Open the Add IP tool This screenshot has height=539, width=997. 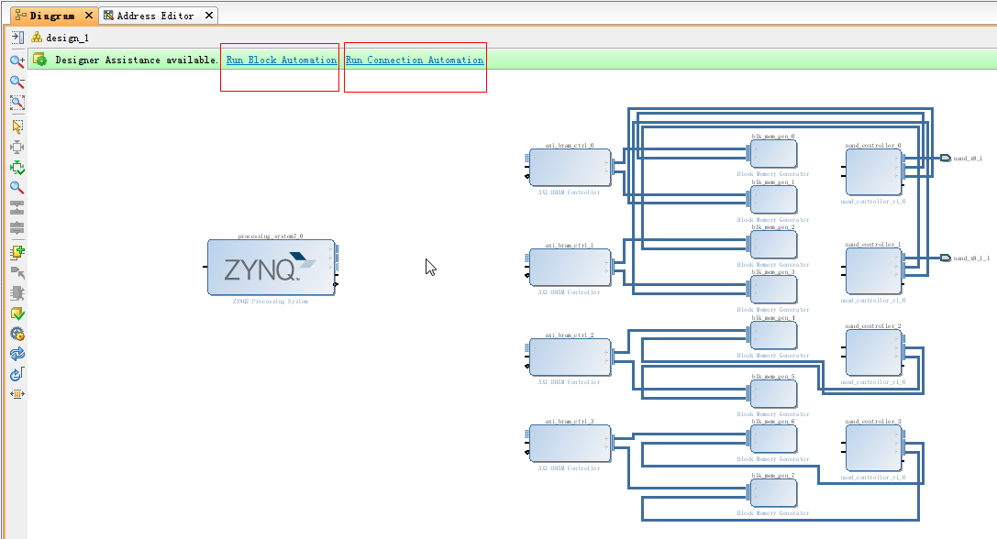pyautogui.click(x=17, y=251)
